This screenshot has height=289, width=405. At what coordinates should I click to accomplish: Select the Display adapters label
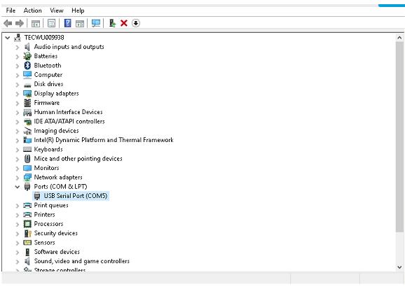(56, 93)
